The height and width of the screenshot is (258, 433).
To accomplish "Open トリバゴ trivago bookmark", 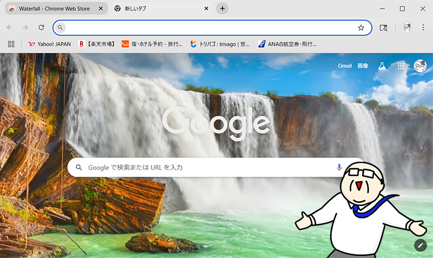I will click(x=220, y=44).
